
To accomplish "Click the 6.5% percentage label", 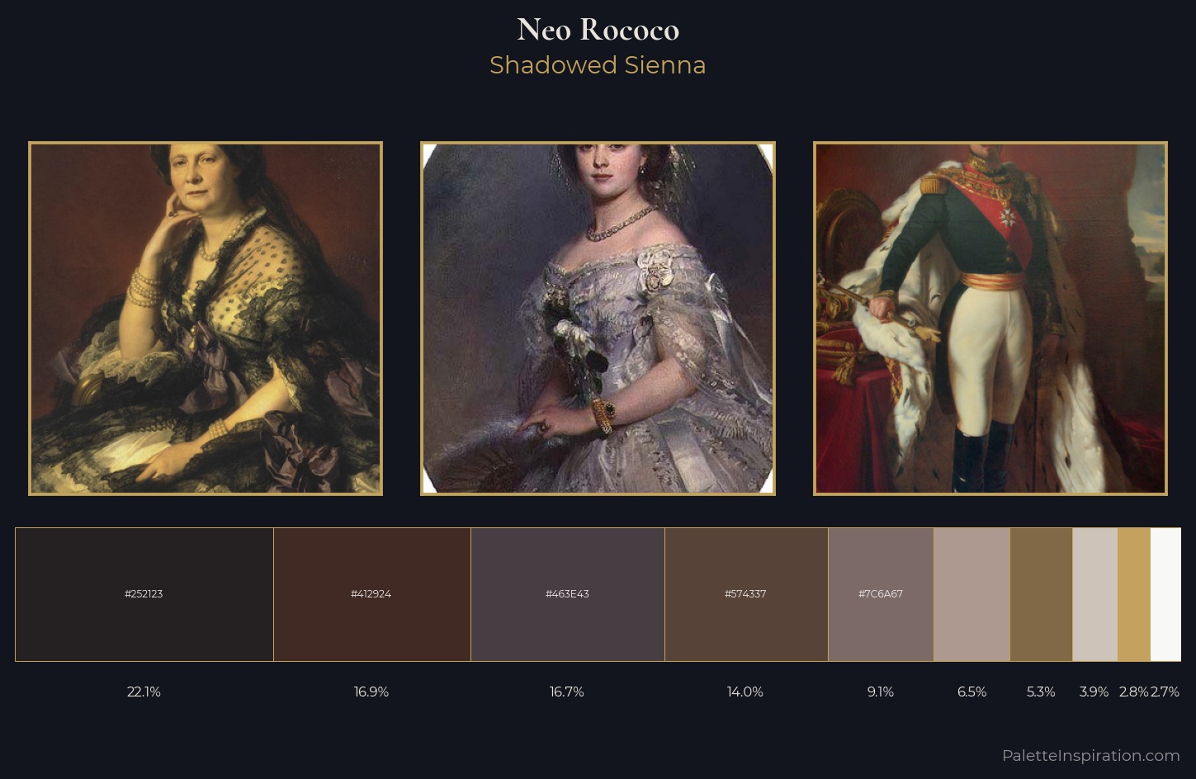I will pos(971,692).
